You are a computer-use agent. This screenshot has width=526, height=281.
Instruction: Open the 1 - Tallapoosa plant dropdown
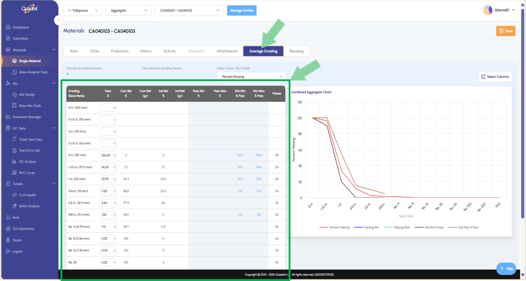[82, 11]
